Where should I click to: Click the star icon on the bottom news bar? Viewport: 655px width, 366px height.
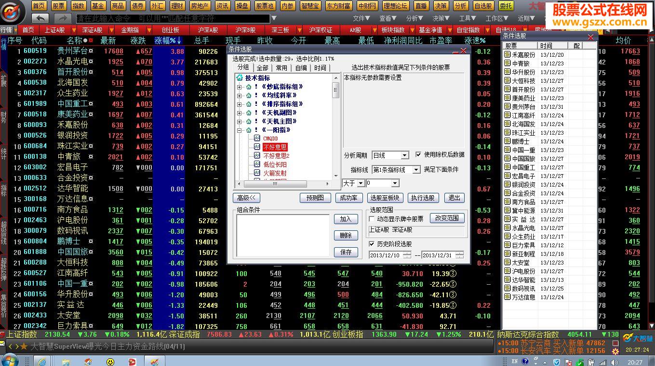[24, 346]
